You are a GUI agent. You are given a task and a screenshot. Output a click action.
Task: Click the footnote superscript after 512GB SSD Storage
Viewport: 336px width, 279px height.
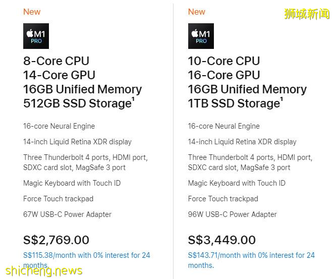coord(133,99)
